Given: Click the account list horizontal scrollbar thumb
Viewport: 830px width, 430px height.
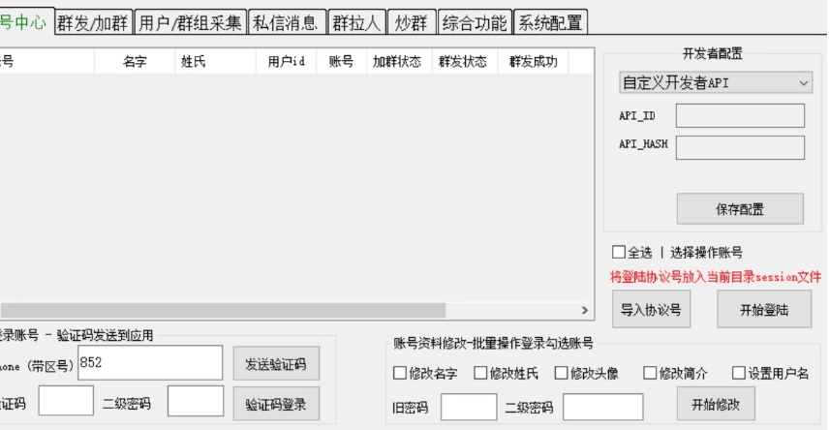Looking at the screenshot, I should [223, 310].
